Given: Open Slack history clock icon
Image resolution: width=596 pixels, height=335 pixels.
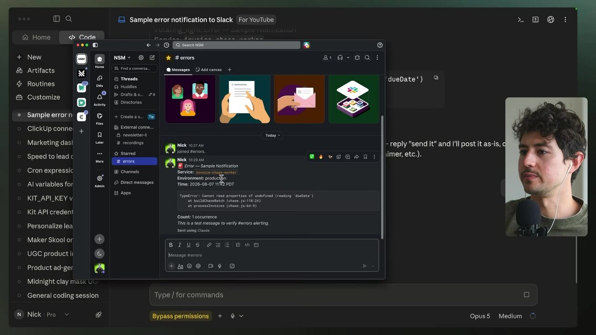Looking at the screenshot, I should tap(166, 45).
